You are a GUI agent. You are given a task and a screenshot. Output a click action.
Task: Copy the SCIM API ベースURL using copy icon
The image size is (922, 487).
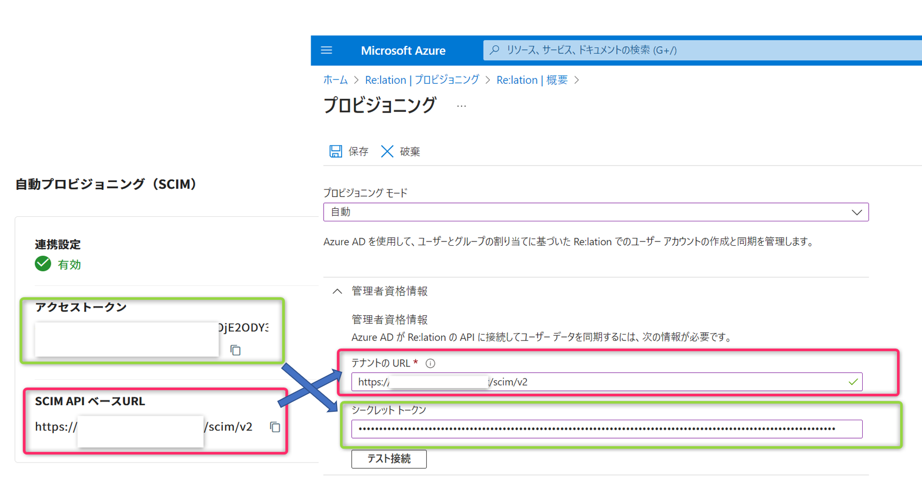click(x=275, y=427)
